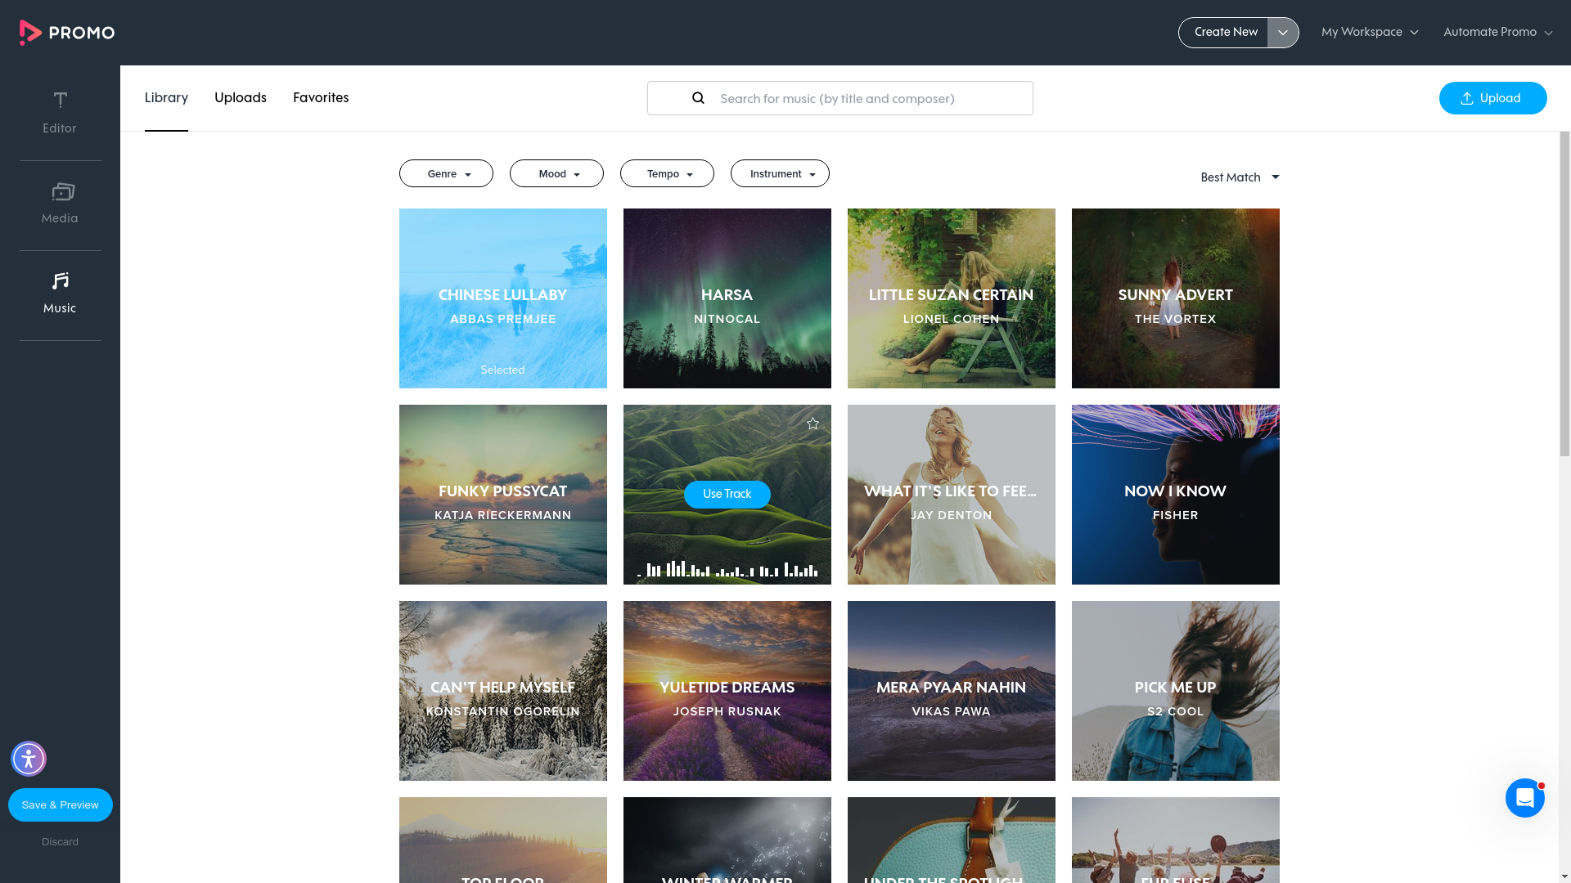This screenshot has width=1571, height=883.
Task: Click the Use Track button
Action: click(x=727, y=494)
